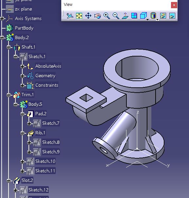The image size is (189, 198).
Task: Click the Sketch.10 icon
Action: tap(30, 162)
